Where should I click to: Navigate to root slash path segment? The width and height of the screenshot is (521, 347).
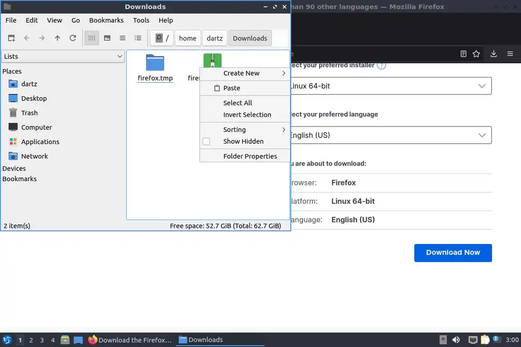(162, 38)
